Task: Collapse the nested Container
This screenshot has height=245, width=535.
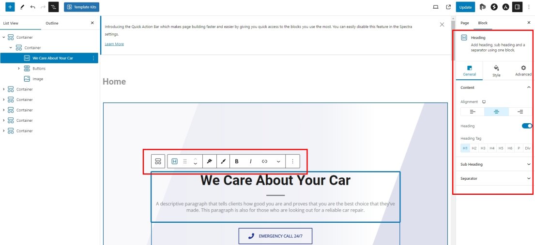Action: pos(11,48)
